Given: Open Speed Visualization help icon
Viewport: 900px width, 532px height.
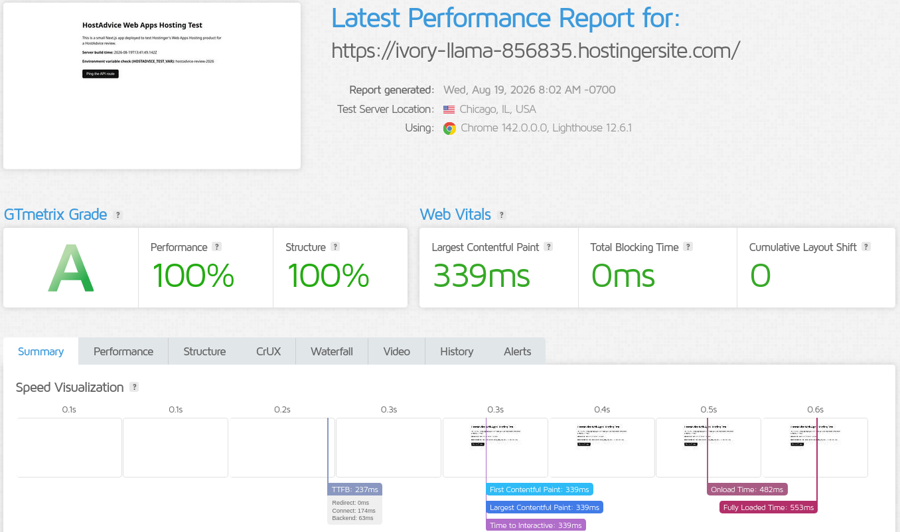Looking at the screenshot, I should 134,387.
